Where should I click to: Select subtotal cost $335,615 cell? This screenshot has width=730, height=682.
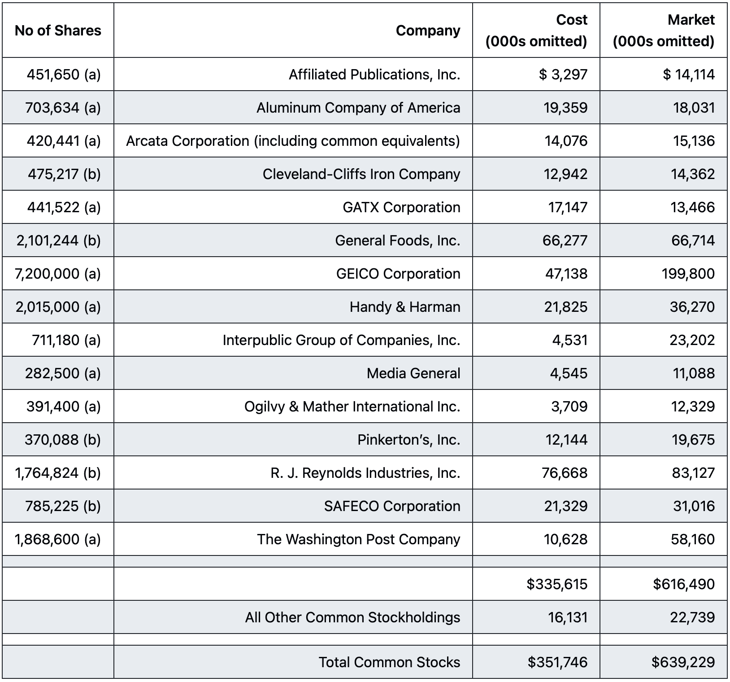536,584
